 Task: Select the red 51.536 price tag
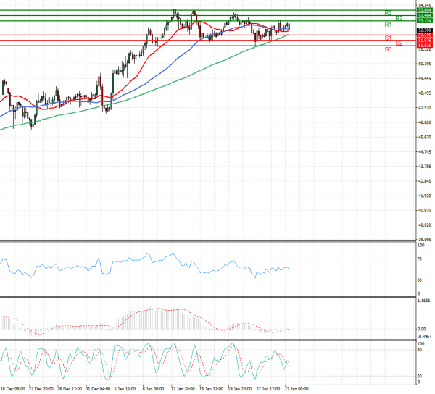coord(425,46)
